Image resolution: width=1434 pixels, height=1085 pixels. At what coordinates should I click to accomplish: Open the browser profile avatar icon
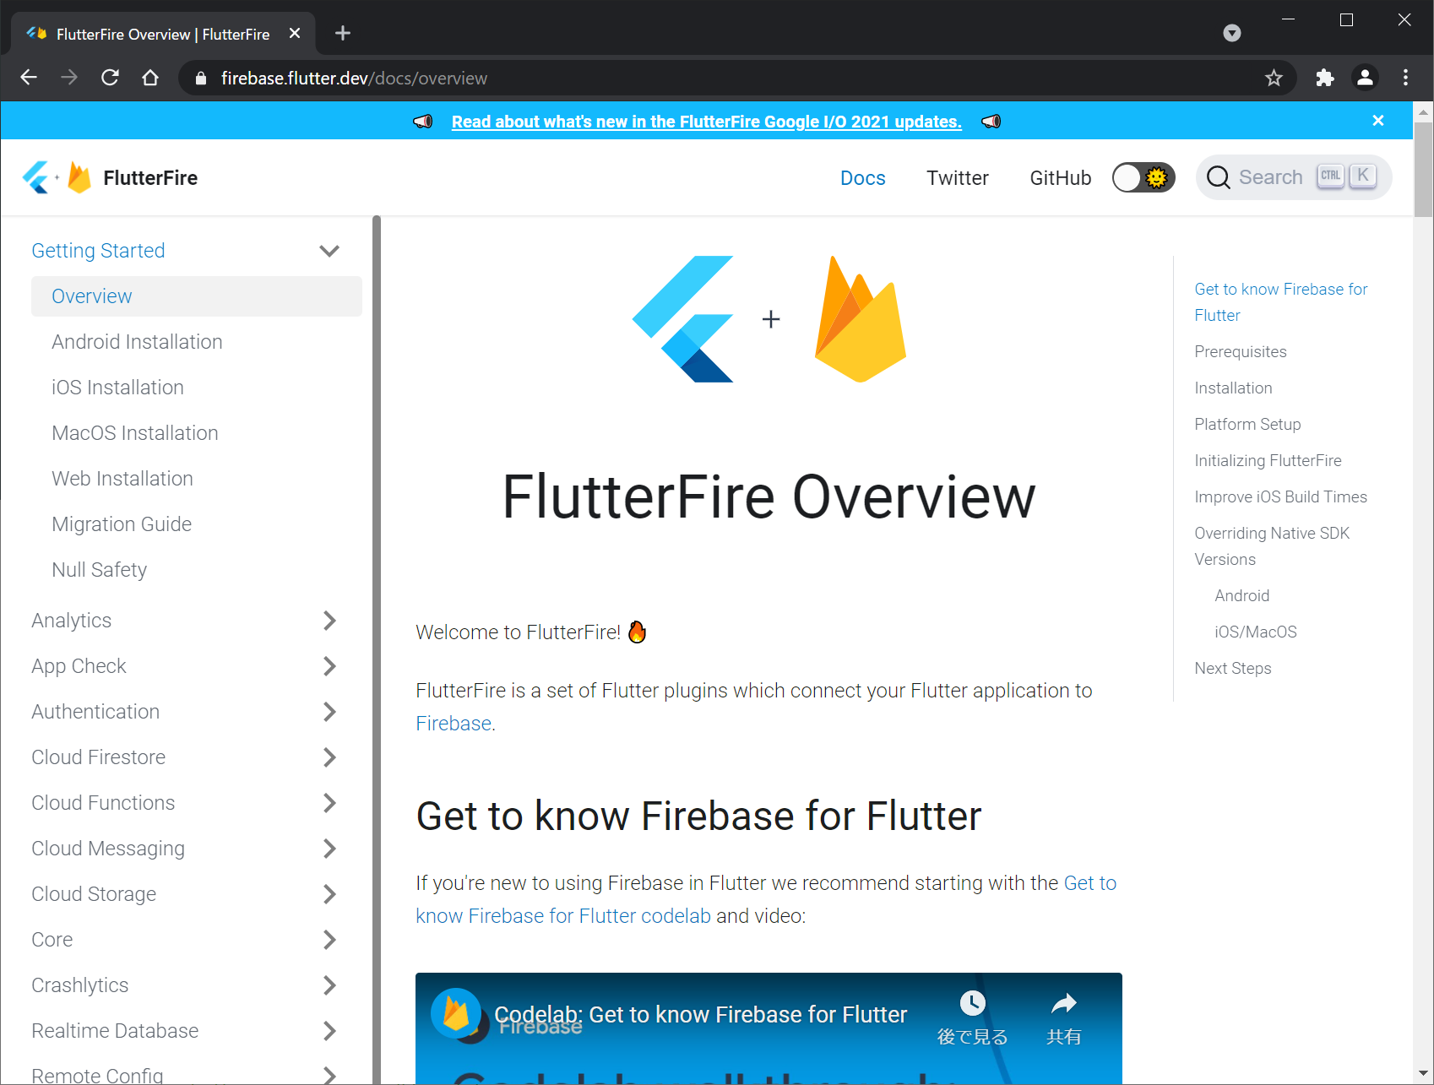[x=1365, y=78]
